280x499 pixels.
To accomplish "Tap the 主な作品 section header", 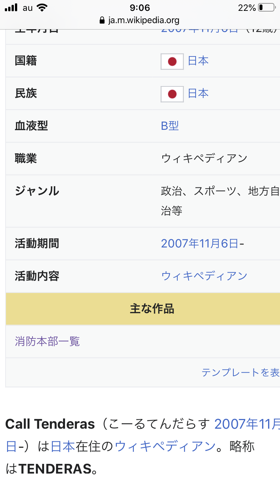I will pos(152,309).
